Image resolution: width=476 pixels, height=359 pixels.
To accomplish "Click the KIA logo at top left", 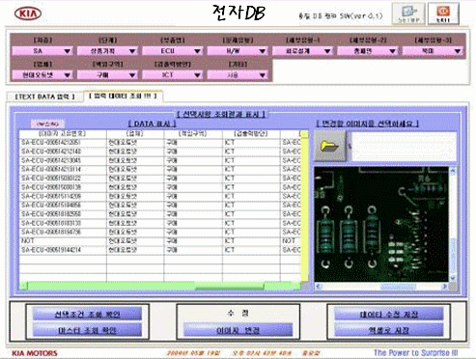I will tap(28, 14).
